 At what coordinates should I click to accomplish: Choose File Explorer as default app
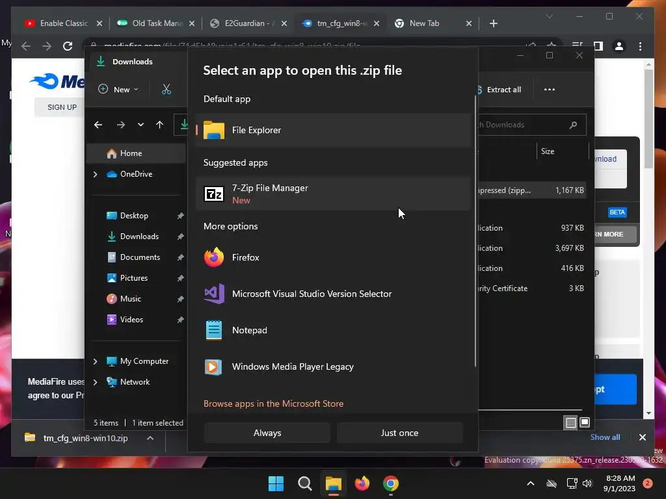pos(334,130)
